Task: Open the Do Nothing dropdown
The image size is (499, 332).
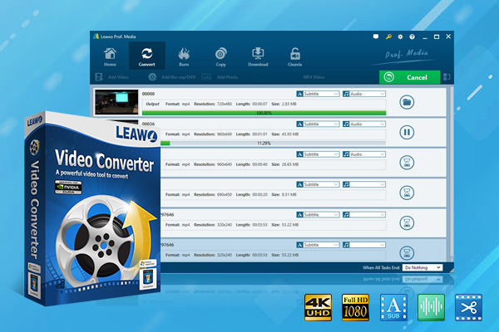Action: tap(422, 267)
